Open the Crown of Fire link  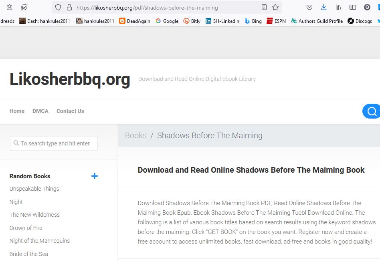tap(26, 228)
